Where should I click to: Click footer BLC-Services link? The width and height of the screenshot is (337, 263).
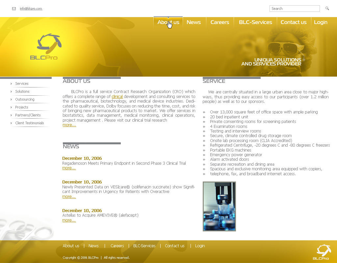[144, 246]
